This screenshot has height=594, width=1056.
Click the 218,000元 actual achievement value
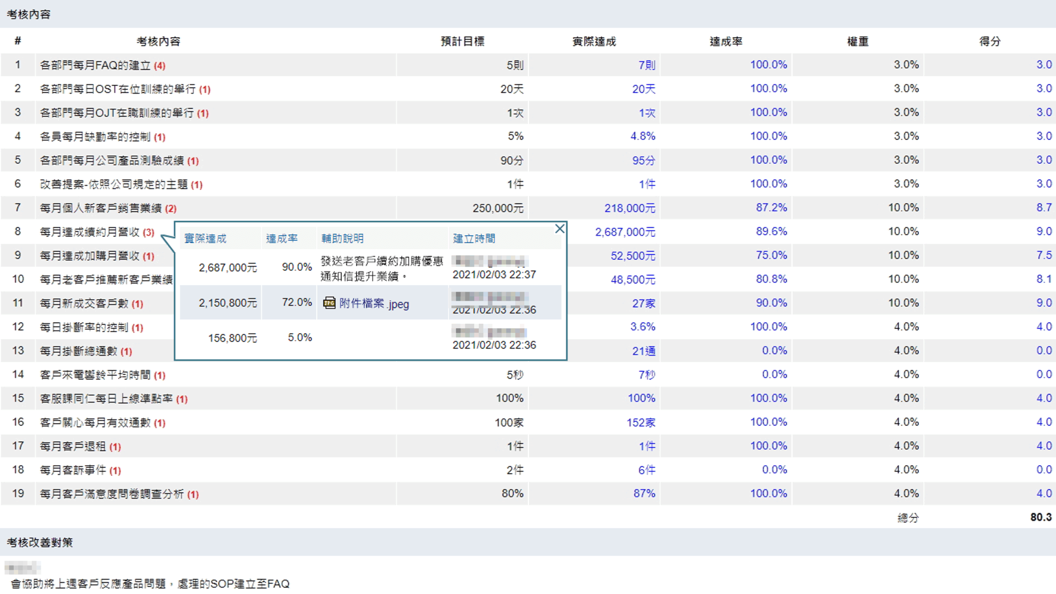coord(629,208)
